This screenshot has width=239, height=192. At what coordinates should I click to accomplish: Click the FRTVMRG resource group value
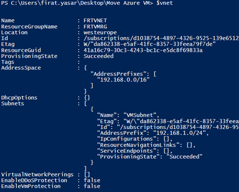click(95, 27)
